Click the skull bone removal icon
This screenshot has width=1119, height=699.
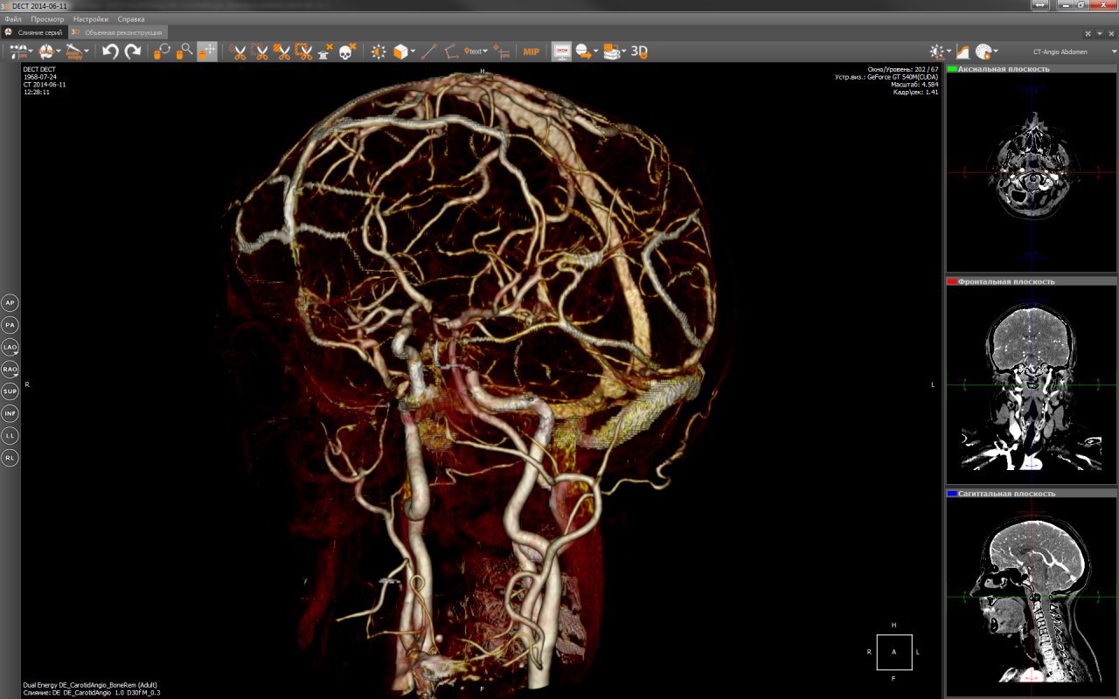click(345, 52)
